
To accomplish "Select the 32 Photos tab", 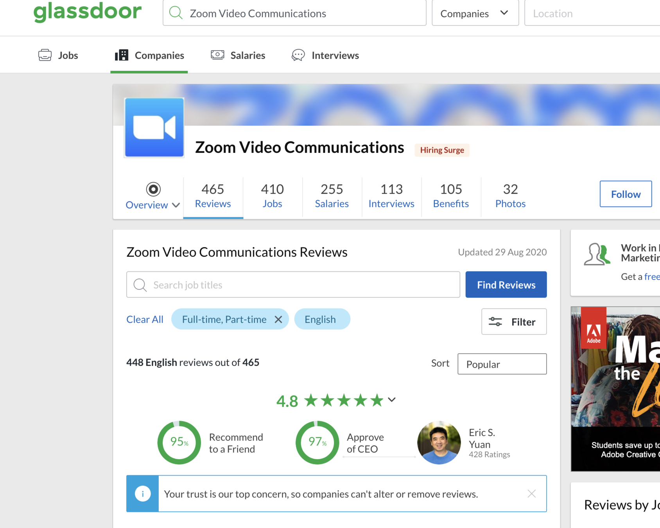I will tap(510, 196).
